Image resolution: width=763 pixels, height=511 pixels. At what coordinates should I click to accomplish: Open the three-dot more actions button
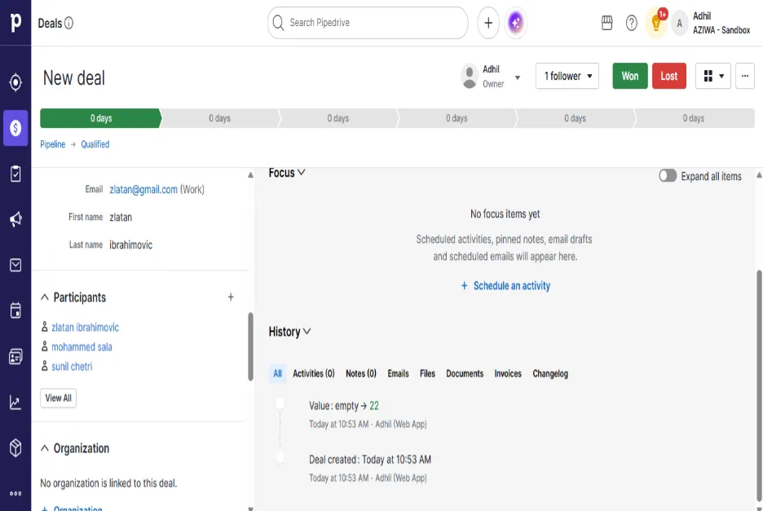[x=745, y=76]
